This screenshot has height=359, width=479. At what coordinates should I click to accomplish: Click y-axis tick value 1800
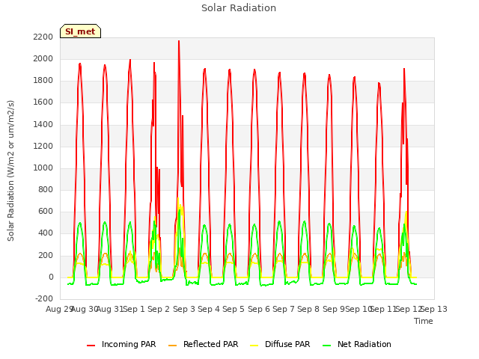coord(43,81)
